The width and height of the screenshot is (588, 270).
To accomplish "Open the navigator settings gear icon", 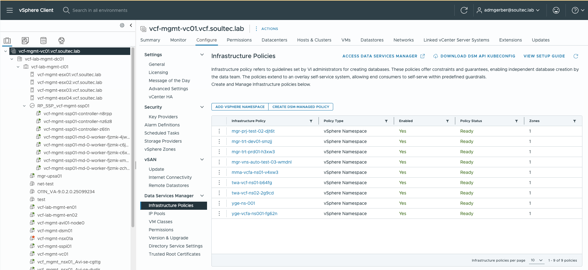I will coord(122,25).
